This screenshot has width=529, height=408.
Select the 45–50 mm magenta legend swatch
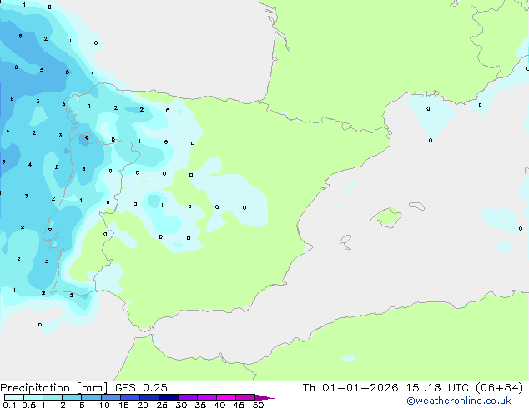click(x=245, y=397)
